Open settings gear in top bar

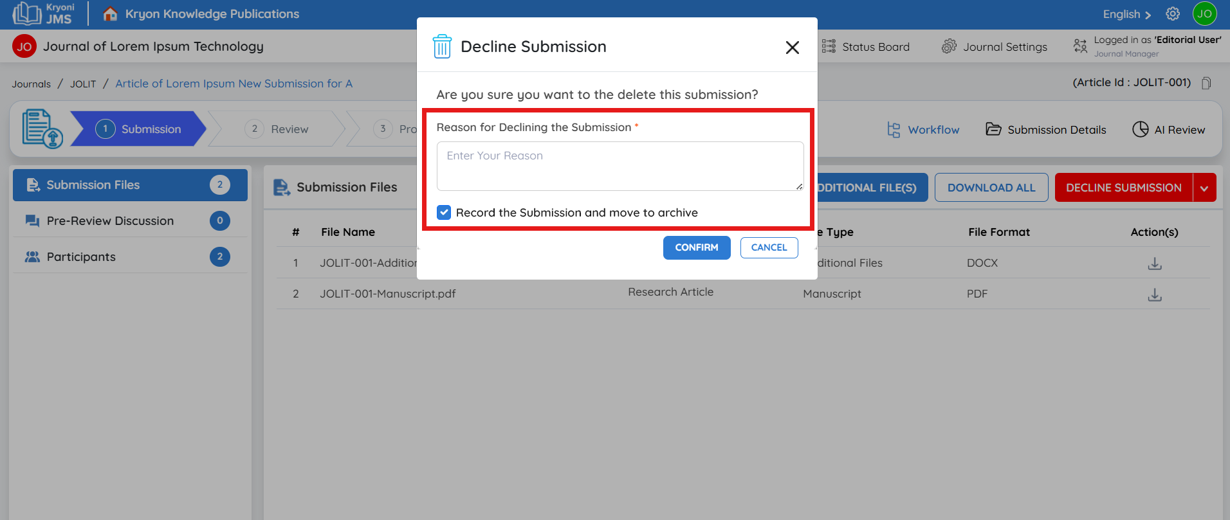[1173, 13]
